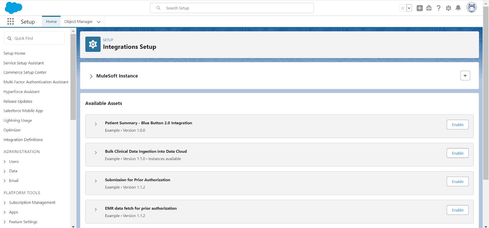Click the ADMINISTRATION section heading
The height and width of the screenshot is (228, 489).
[22, 151]
